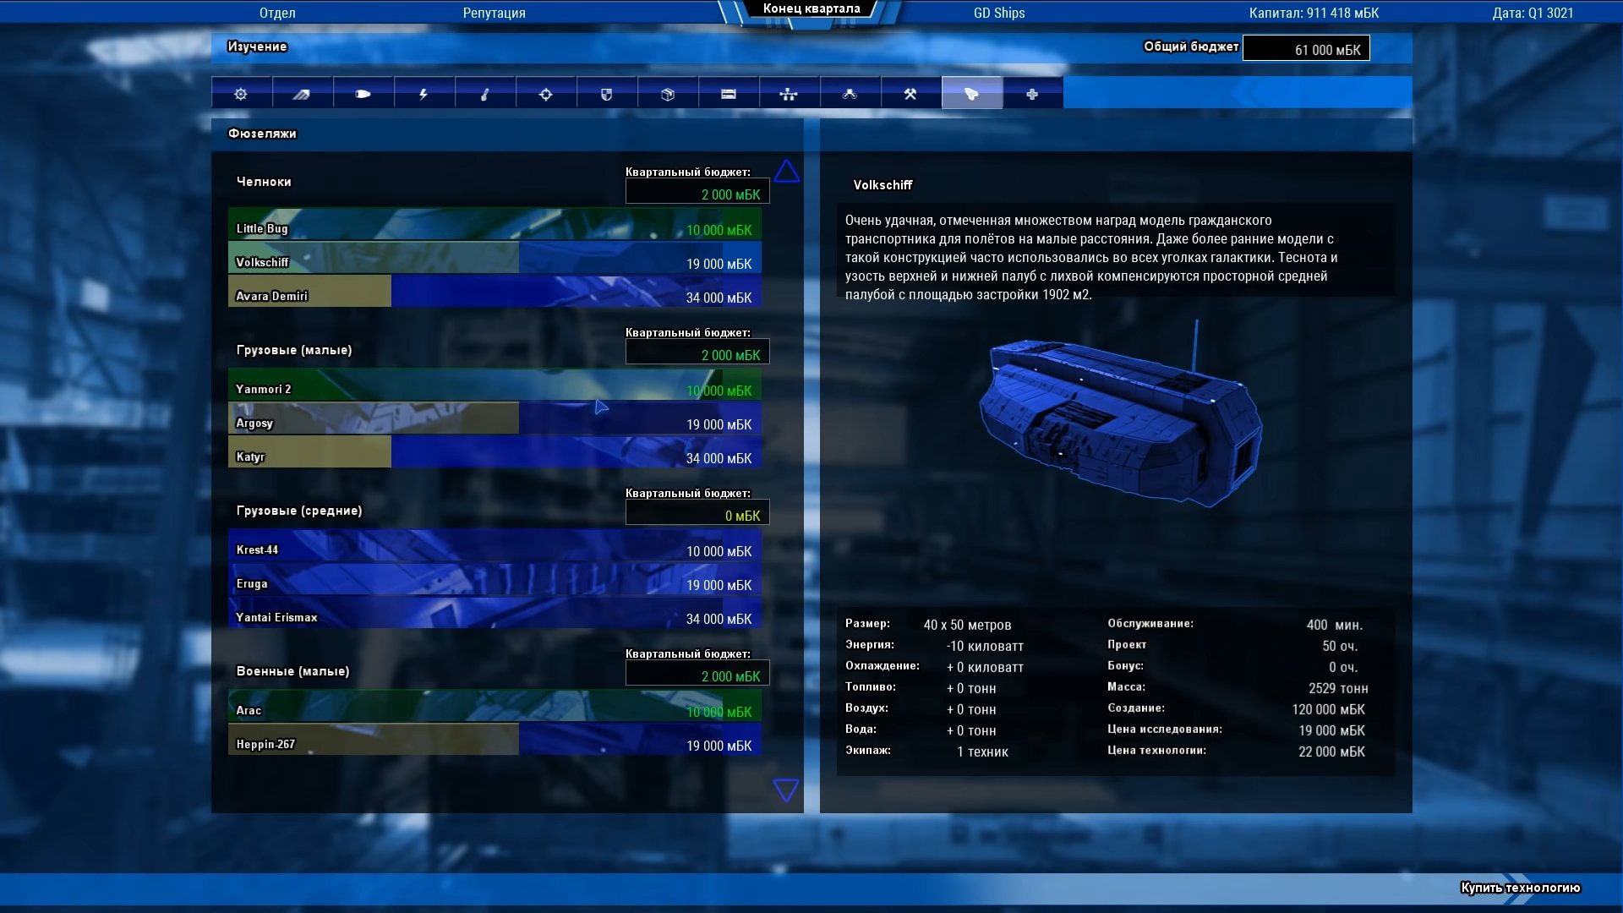
Task: Select the lightning bolt energy category
Action: point(424,94)
